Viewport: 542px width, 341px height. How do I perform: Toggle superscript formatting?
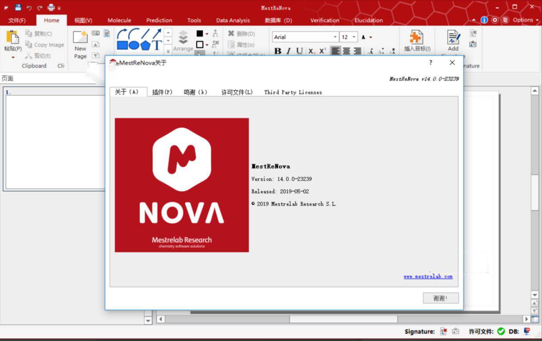pyautogui.click(x=322, y=51)
